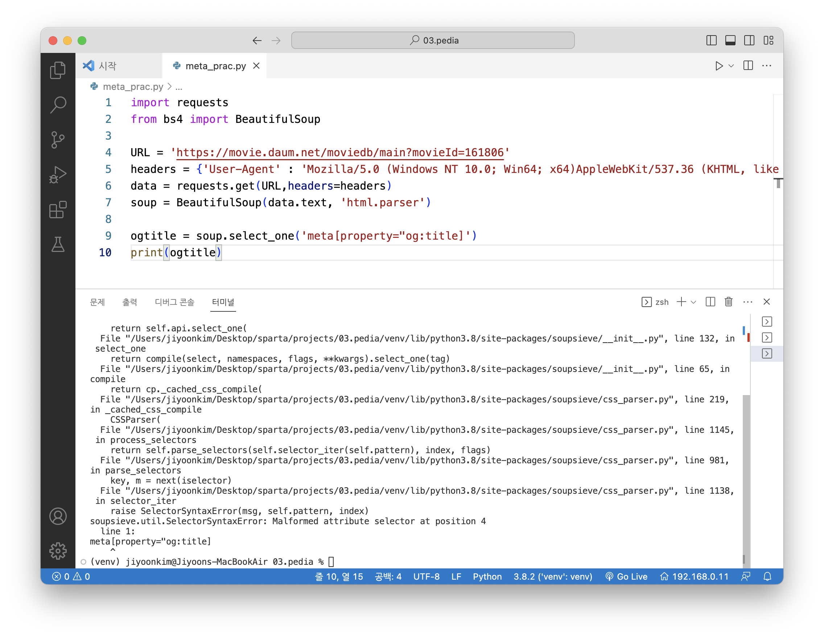The image size is (824, 638).
Task: Open the 디버그 콘솔 panel tab
Action: [x=174, y=302]
